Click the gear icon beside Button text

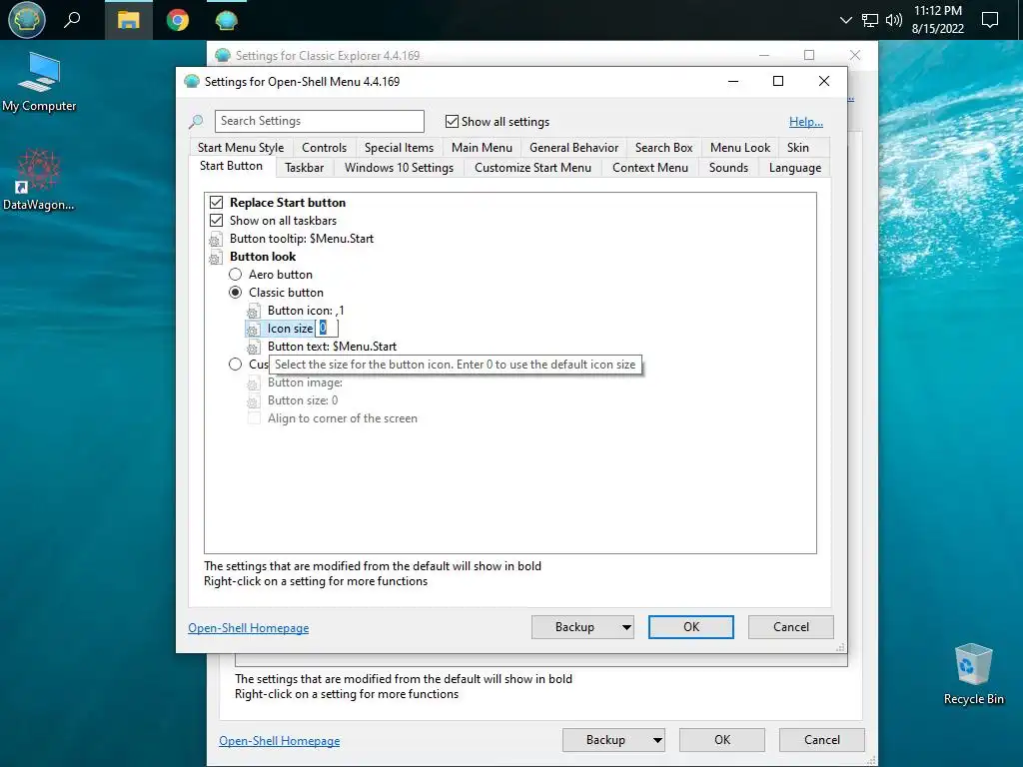(253, 348)
